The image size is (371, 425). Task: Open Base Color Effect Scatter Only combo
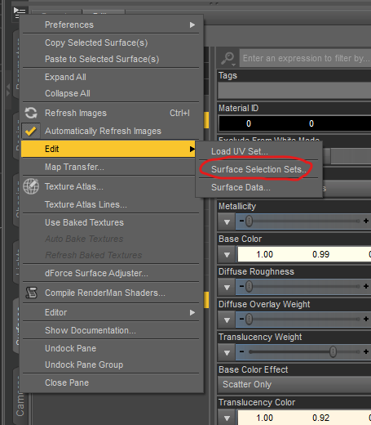point(294,384)
